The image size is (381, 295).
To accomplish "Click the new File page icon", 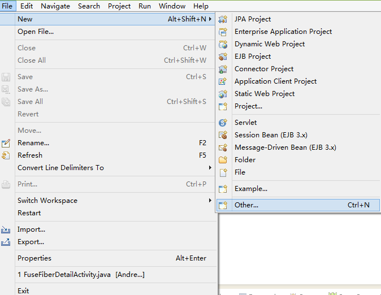I will pyautogui.click(x=223, y=172).
